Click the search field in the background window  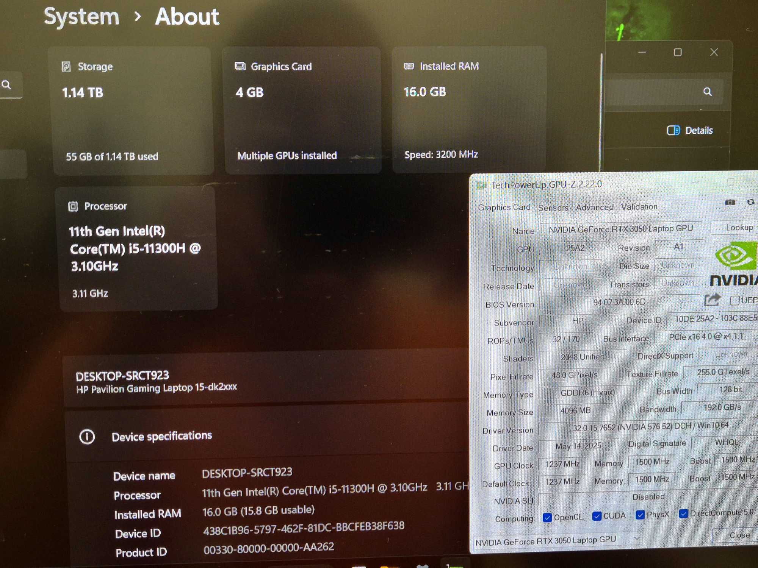(x=664, y=92)
